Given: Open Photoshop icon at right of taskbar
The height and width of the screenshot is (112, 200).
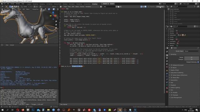Looking at the screenshot, I should (135, 110).
